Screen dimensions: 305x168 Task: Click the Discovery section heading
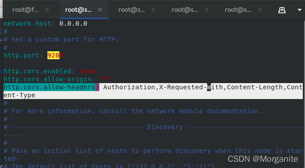click(165, 127)
